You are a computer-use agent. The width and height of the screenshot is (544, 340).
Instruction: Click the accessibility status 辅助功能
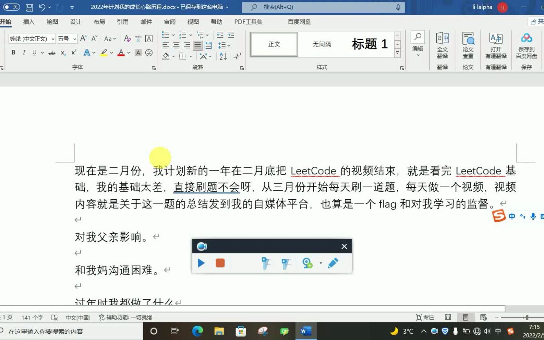tap(125, 317)
